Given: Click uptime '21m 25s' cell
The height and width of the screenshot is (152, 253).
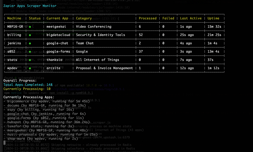Looking at the screenshot, I should 214,35.
